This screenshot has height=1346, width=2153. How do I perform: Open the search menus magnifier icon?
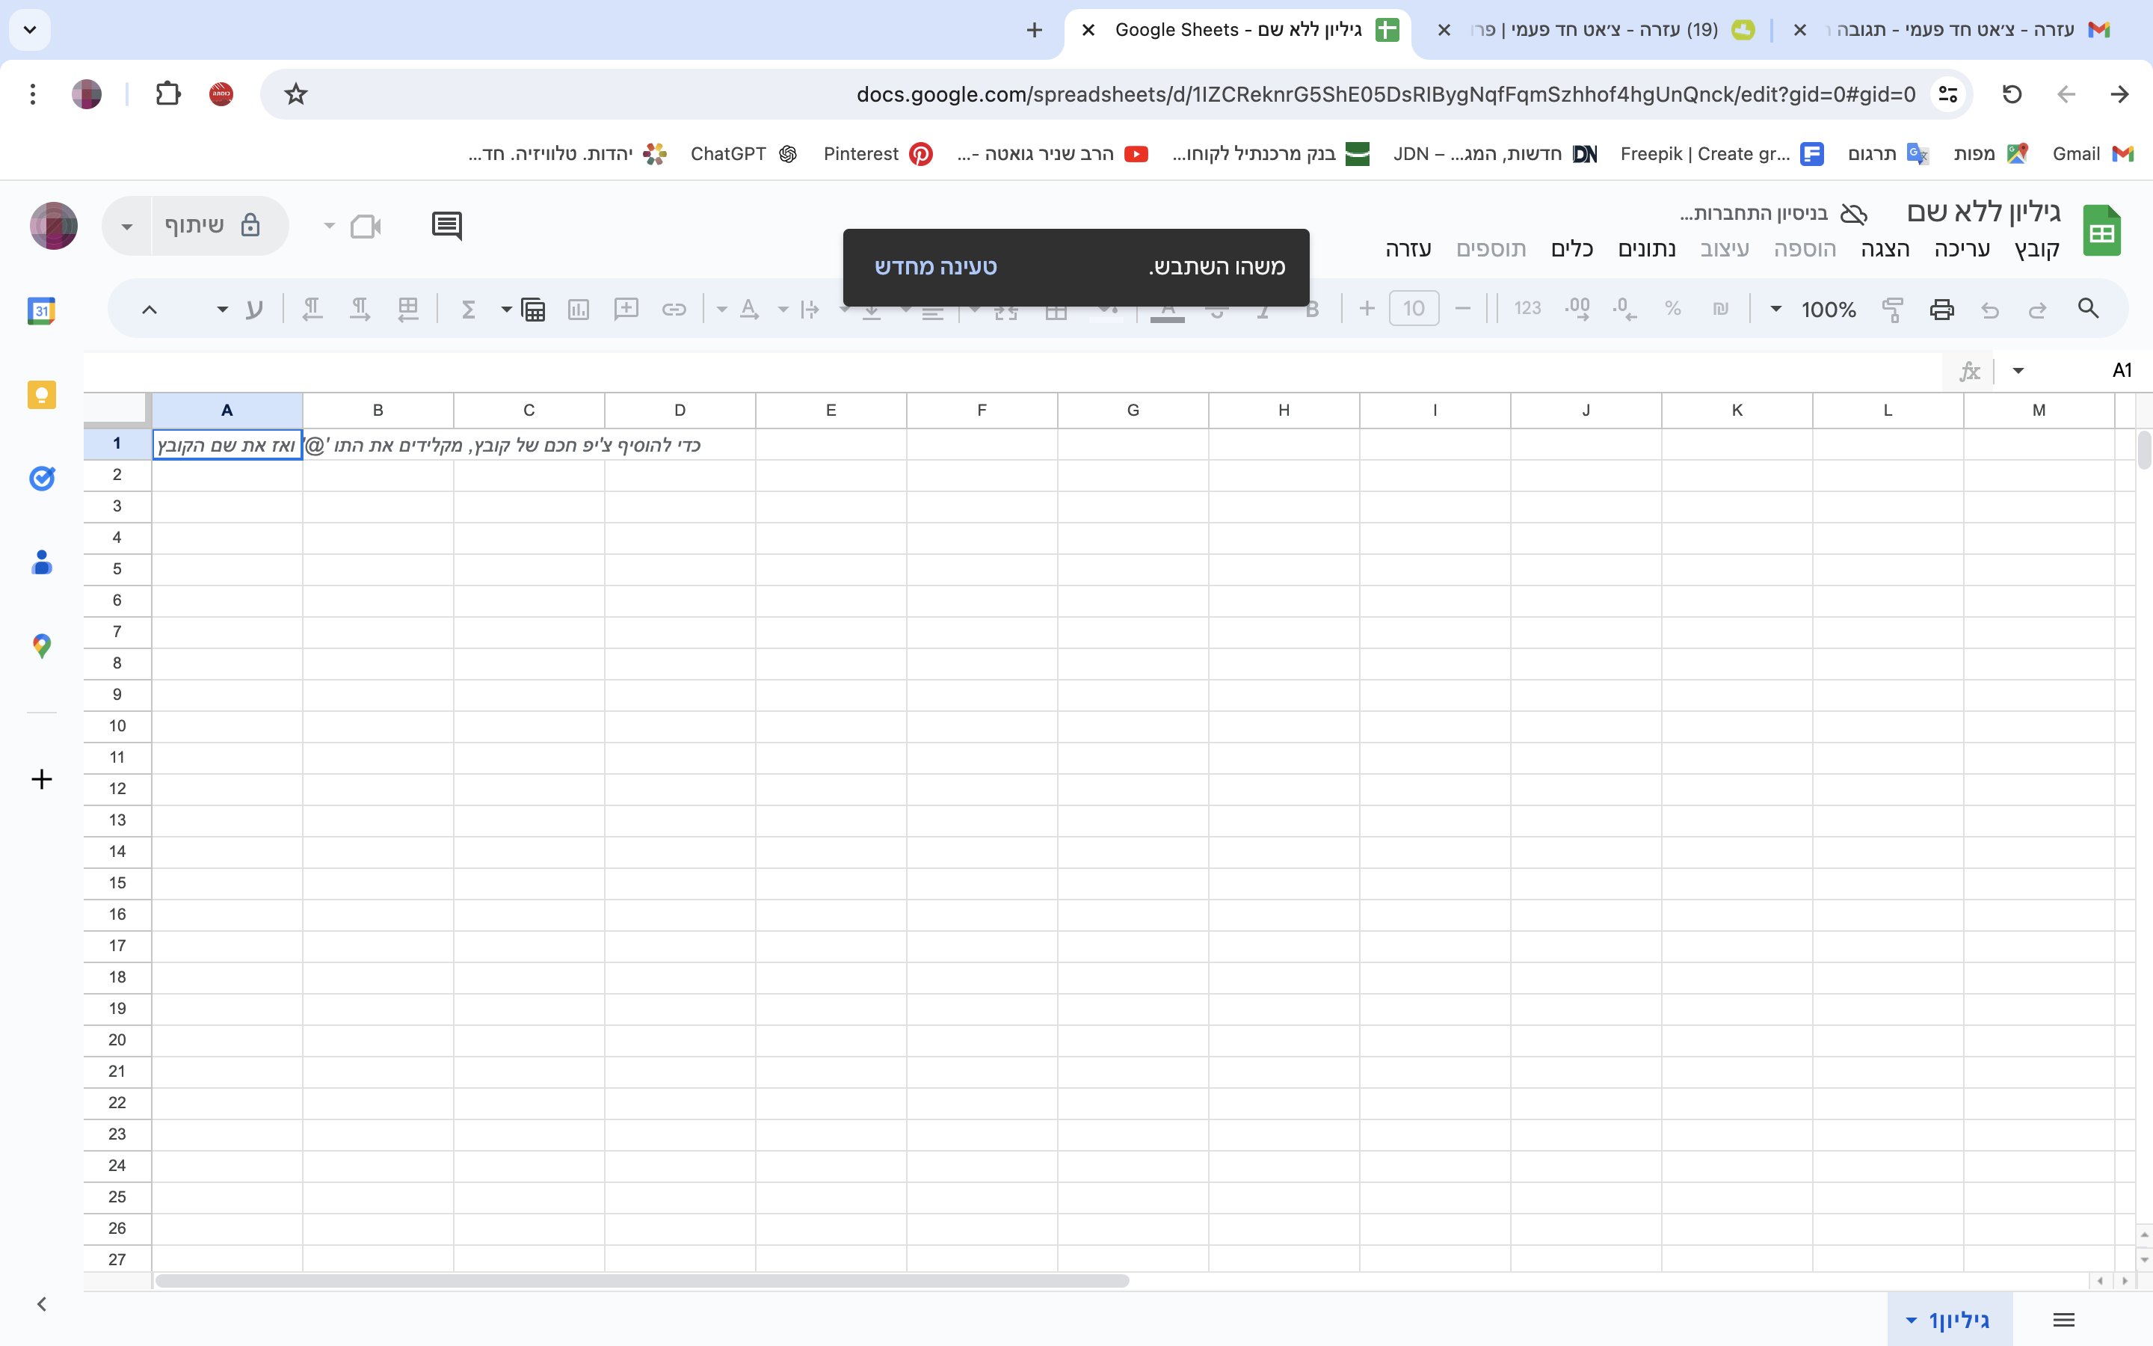coord(2088,309)
